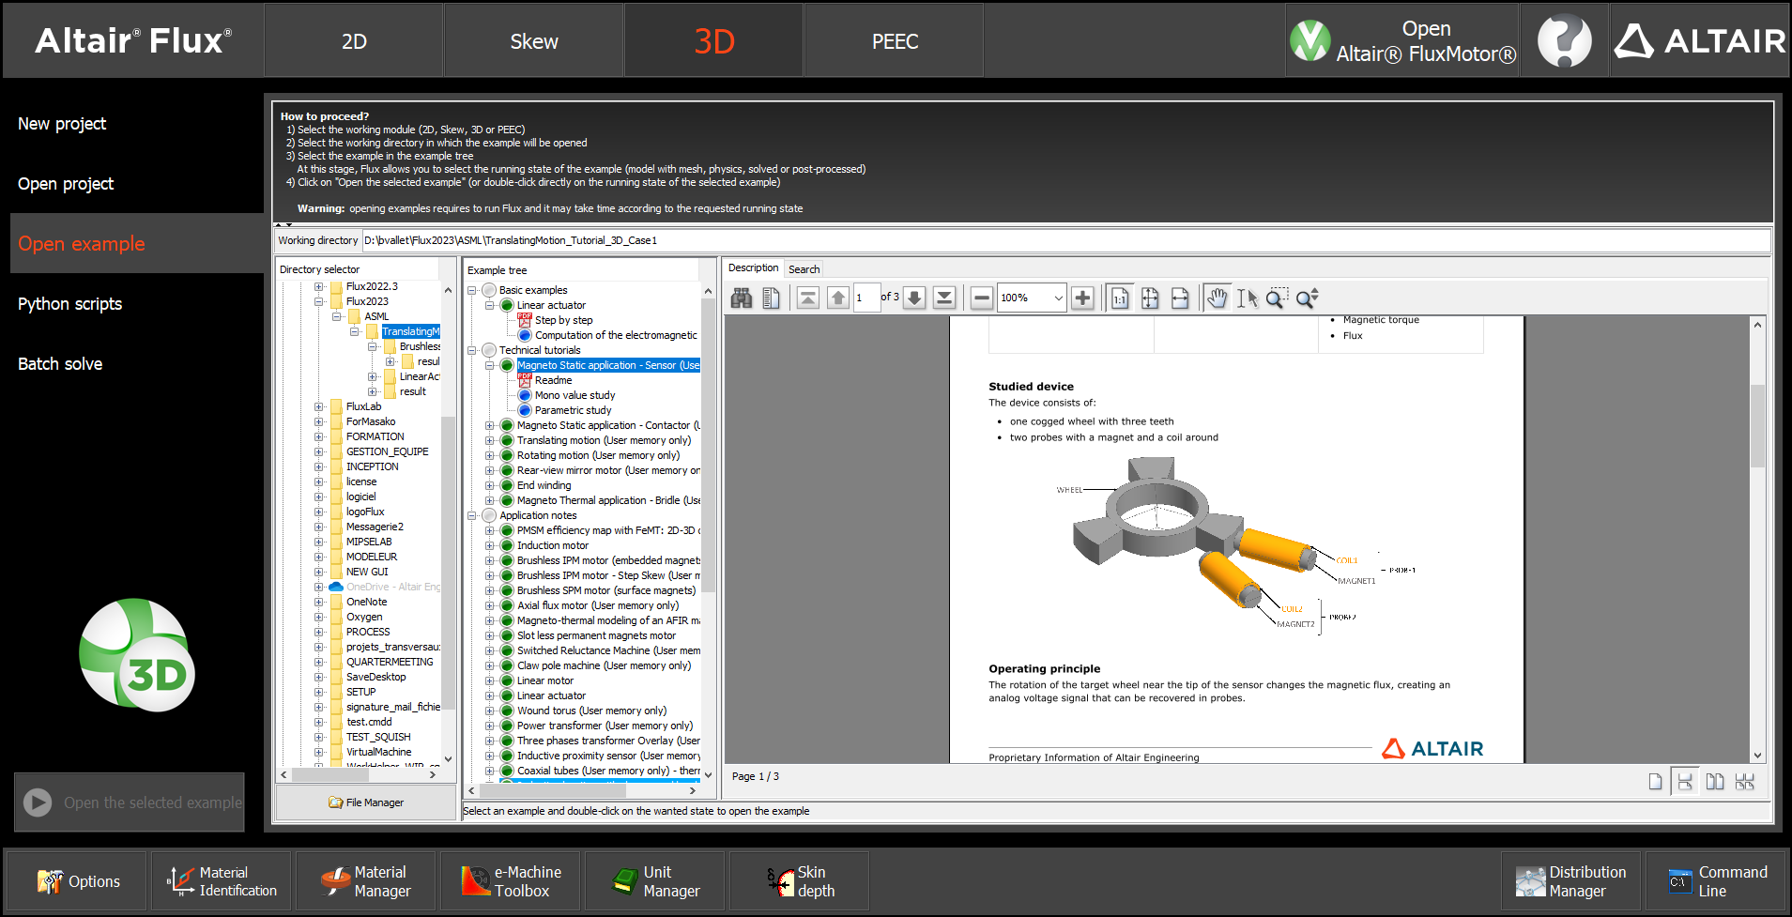Switch to the Skew module tab
The width and height of the screenshot is (1792, 917).
click(534, 40)
